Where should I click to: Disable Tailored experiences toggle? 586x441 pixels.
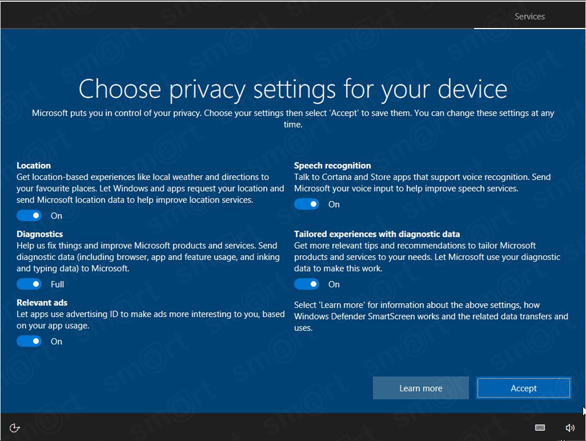click(307, 284)
